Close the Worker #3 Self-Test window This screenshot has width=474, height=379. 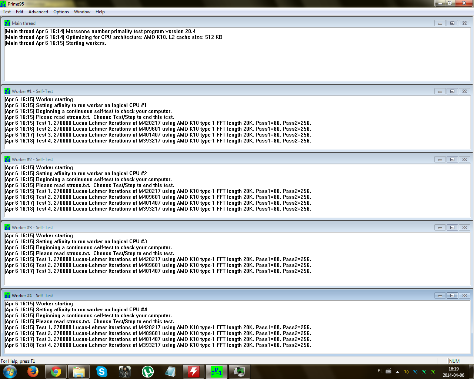[464, 227]
